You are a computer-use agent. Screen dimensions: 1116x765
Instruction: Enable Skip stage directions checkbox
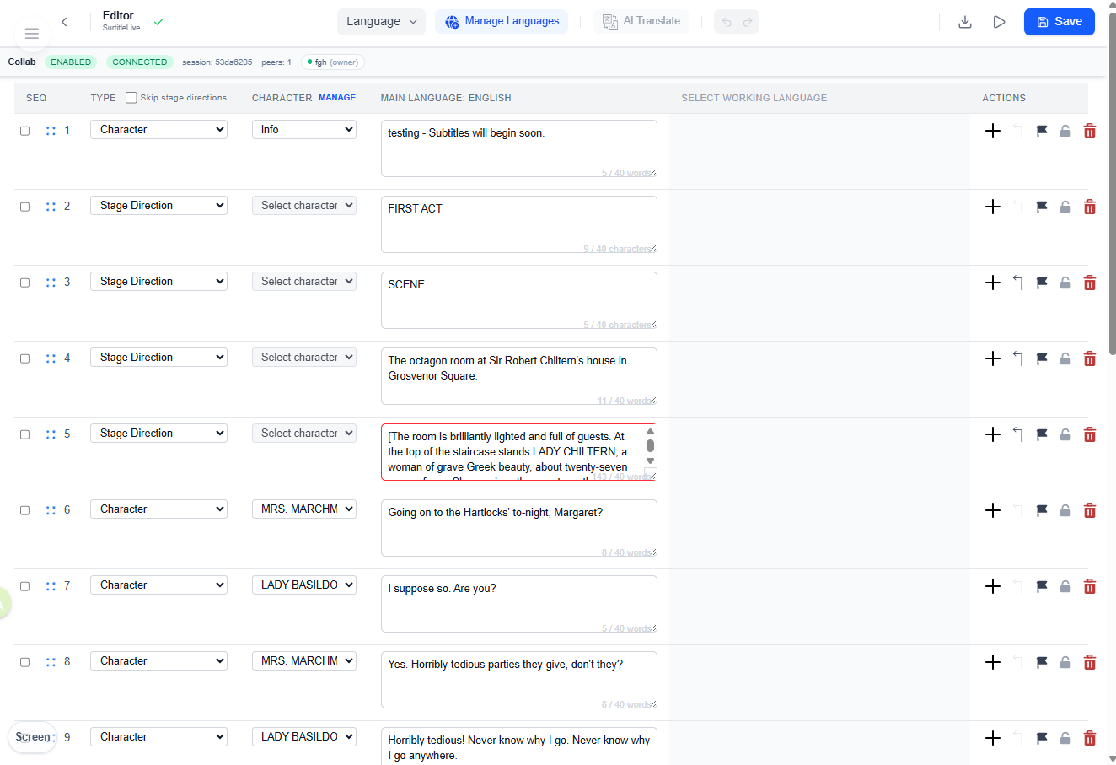[131, 98]
